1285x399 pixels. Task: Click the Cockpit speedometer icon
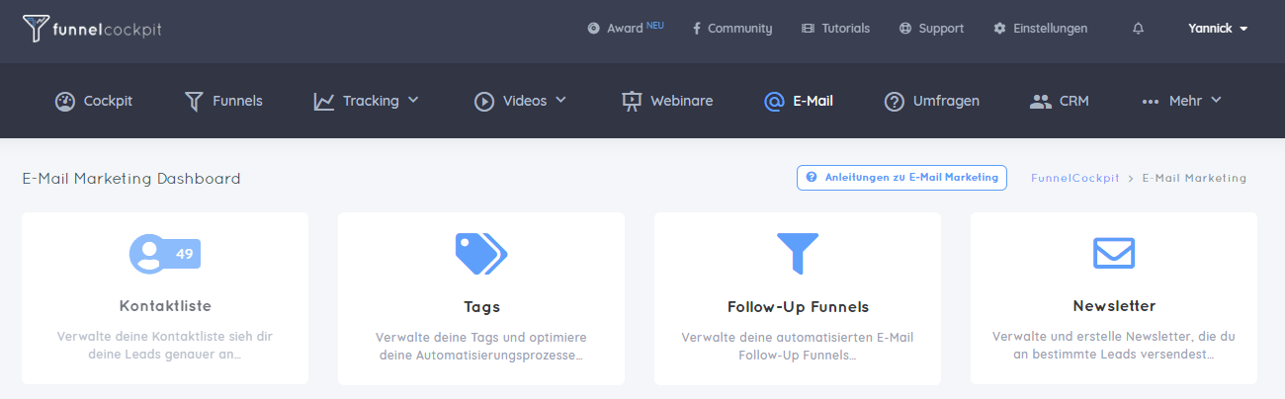[x=65, y=101]
